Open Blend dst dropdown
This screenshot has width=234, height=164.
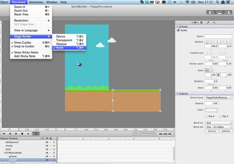pos(219,127)
